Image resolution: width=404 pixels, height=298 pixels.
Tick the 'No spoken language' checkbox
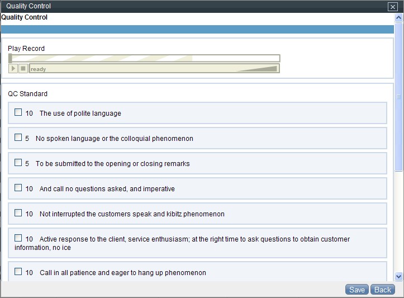(18, 138)
